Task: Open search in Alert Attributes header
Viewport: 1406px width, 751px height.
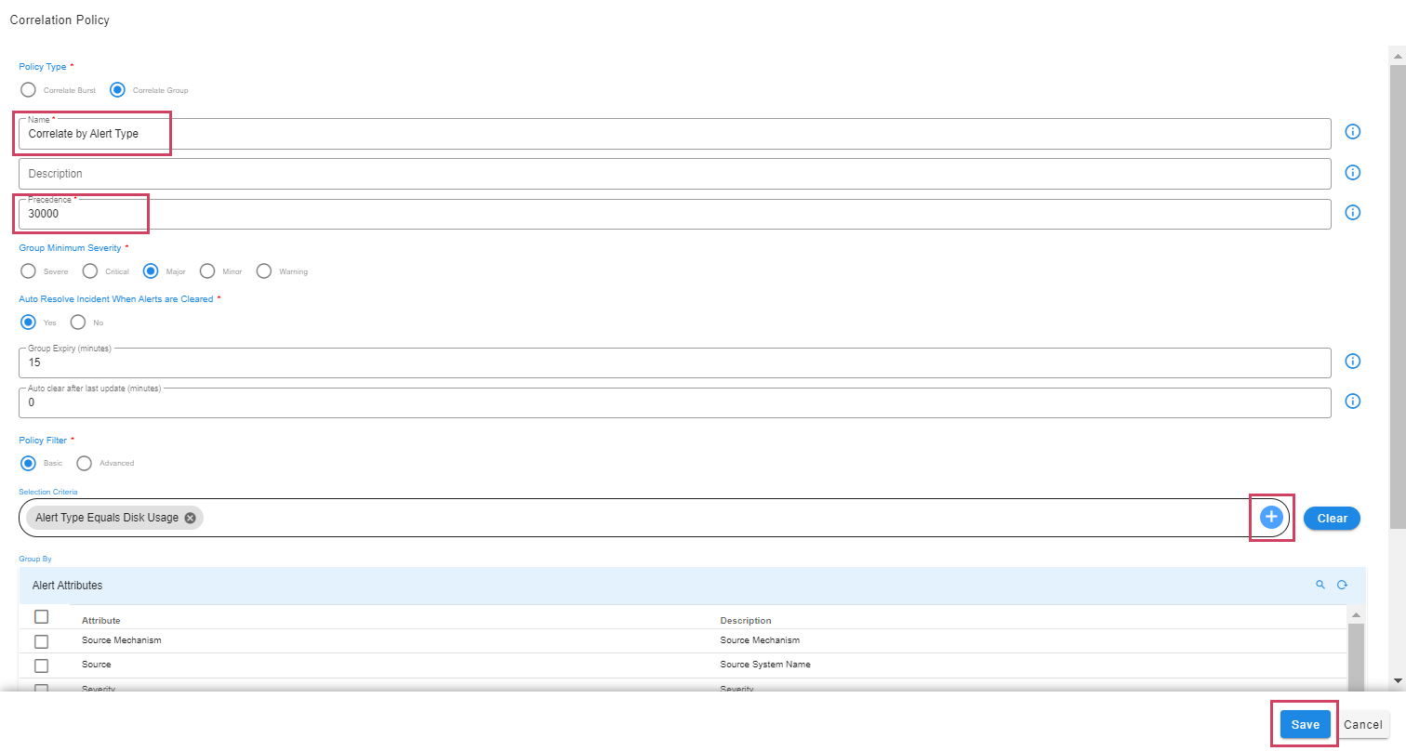Action: [1320, 585]
